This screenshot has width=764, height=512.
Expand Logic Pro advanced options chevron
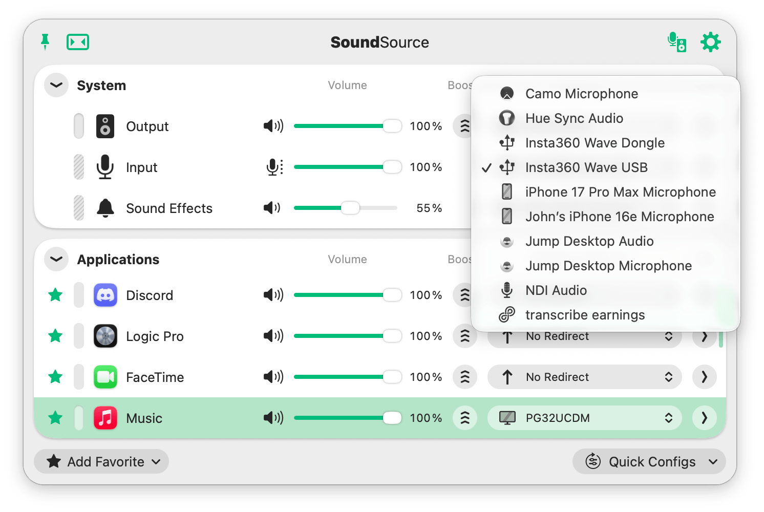coord(705,338)
